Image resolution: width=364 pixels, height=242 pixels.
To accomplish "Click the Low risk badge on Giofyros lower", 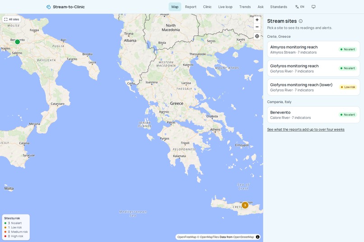I will coord(348,87).
